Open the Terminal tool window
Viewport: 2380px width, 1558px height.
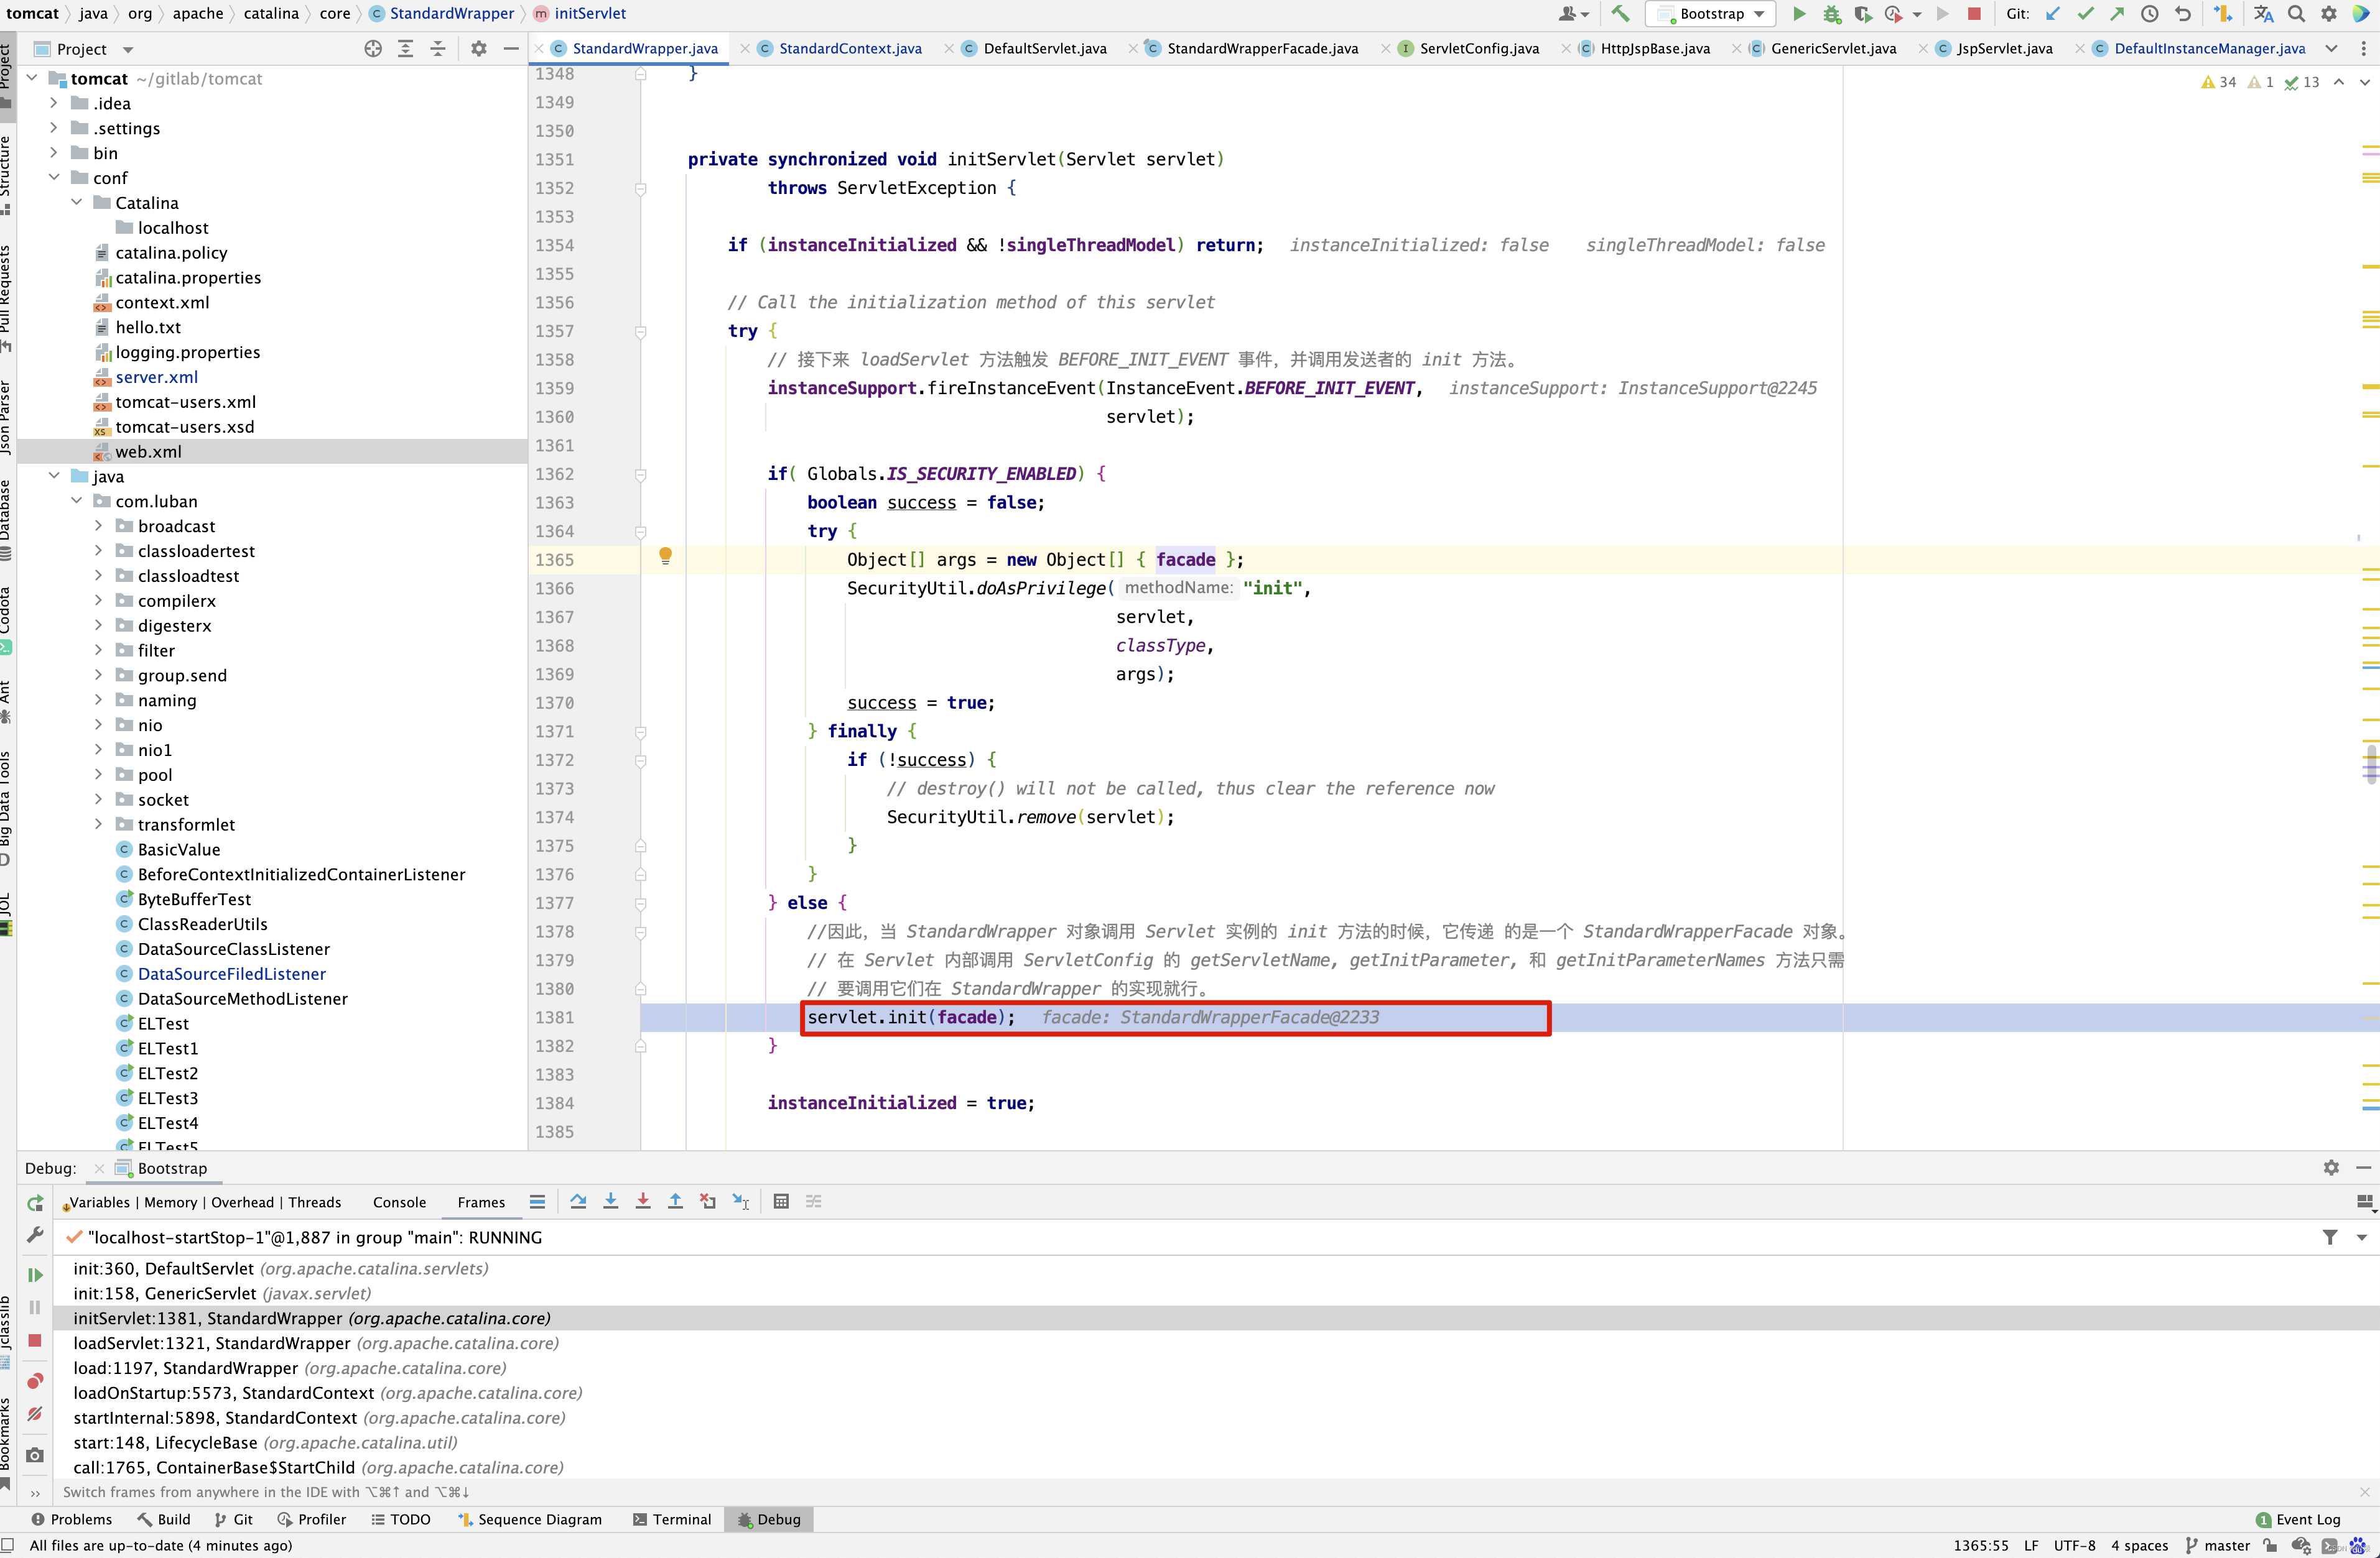[x=672, y=1519]
